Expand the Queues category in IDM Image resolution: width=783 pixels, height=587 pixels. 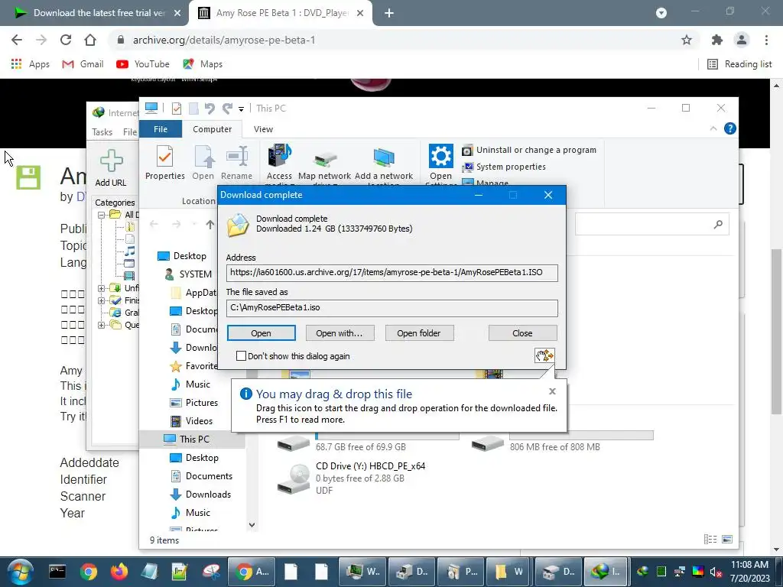coord(102,326)
